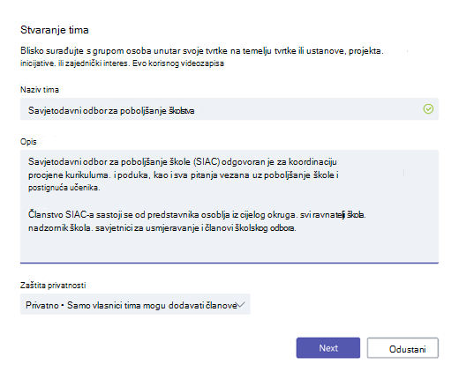Place cursor in first description paragraph
Image resolution: width=459 pixels, height=379 pixels.
[x=184, y=175]
